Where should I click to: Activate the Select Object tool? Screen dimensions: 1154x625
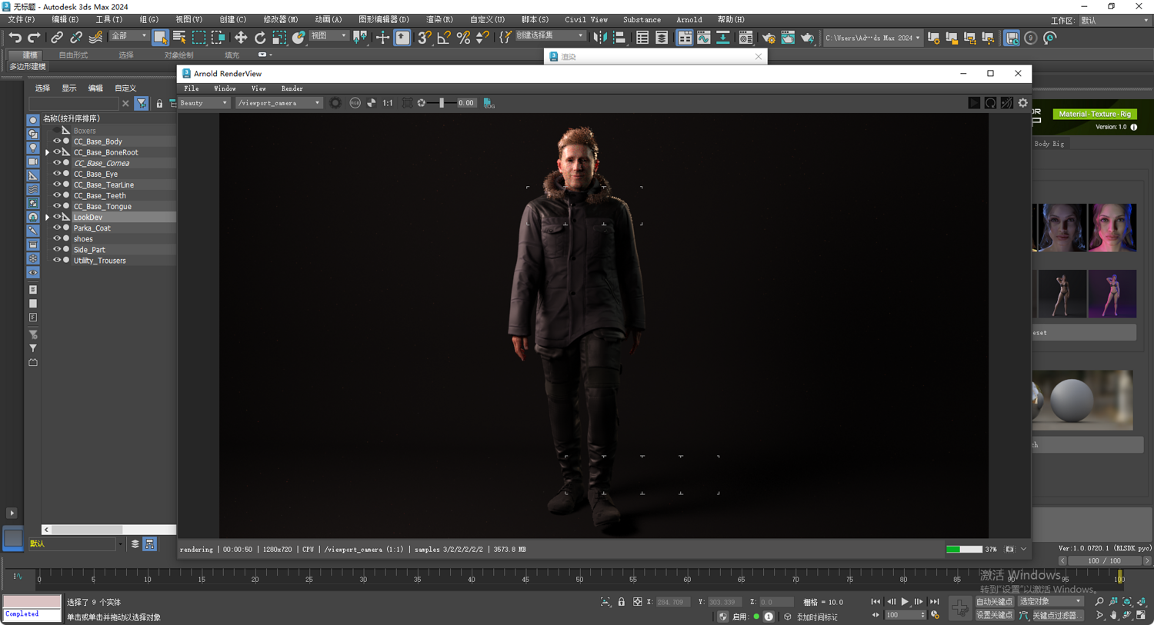click(x=160, y=38)
